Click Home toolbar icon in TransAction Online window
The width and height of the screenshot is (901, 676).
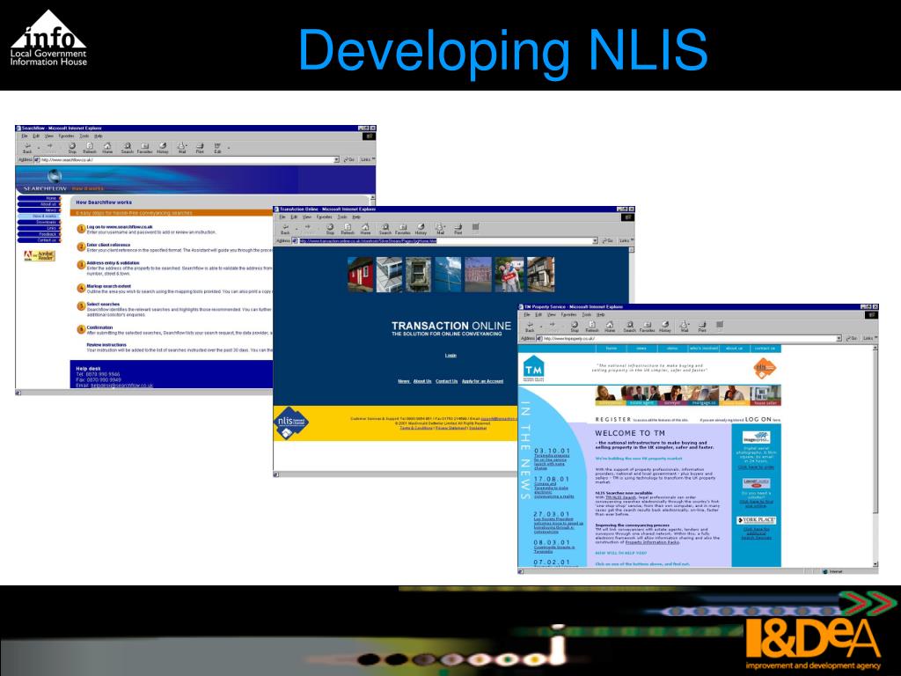(365, 229)
